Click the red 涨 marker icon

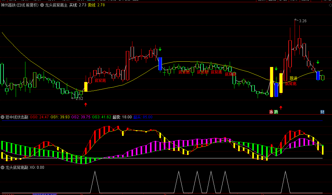(271, 112)
